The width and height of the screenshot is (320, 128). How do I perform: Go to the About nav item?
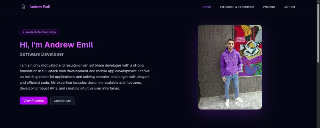pos(207,7)
